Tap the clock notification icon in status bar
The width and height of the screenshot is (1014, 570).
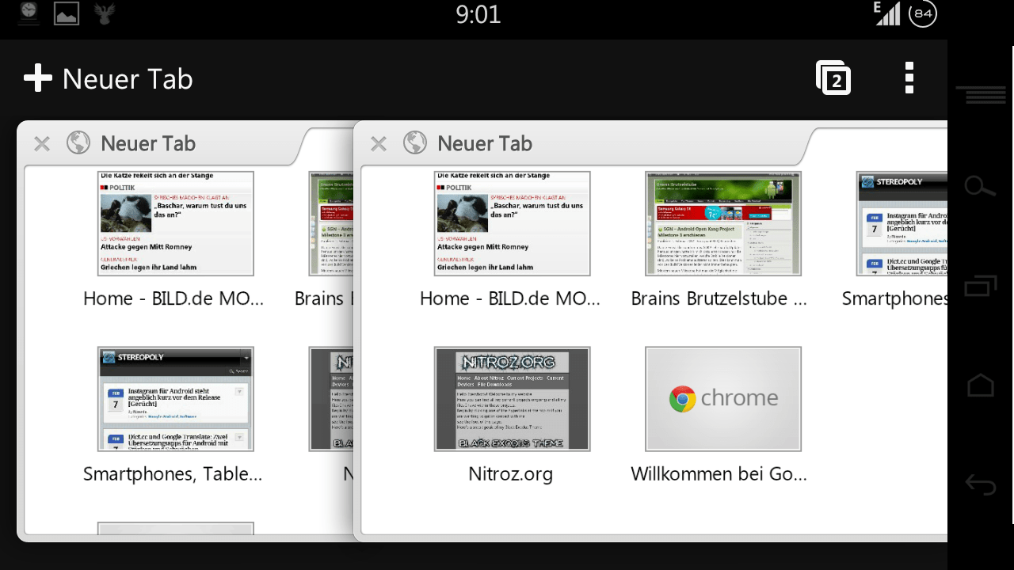point(29,13)
